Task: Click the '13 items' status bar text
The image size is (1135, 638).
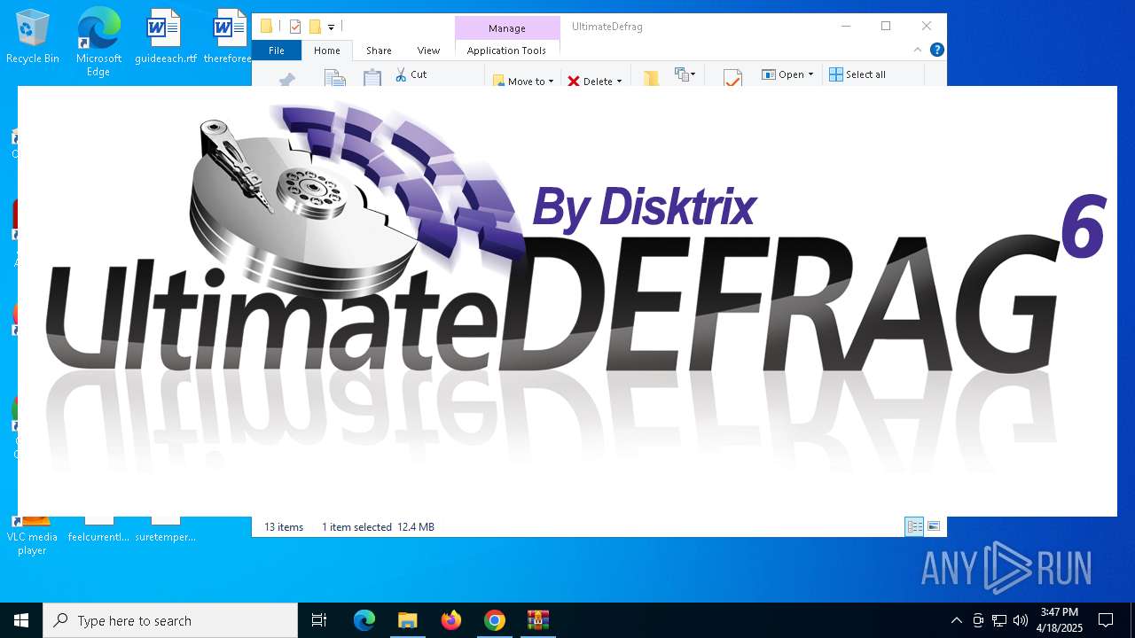Action: [x=284, y=526]
